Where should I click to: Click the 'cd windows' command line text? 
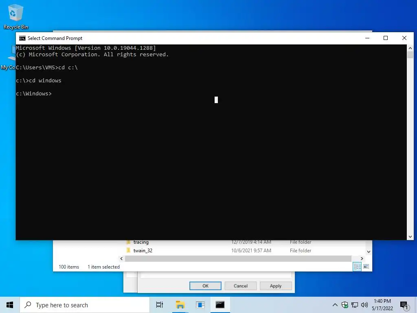(45, 81)
